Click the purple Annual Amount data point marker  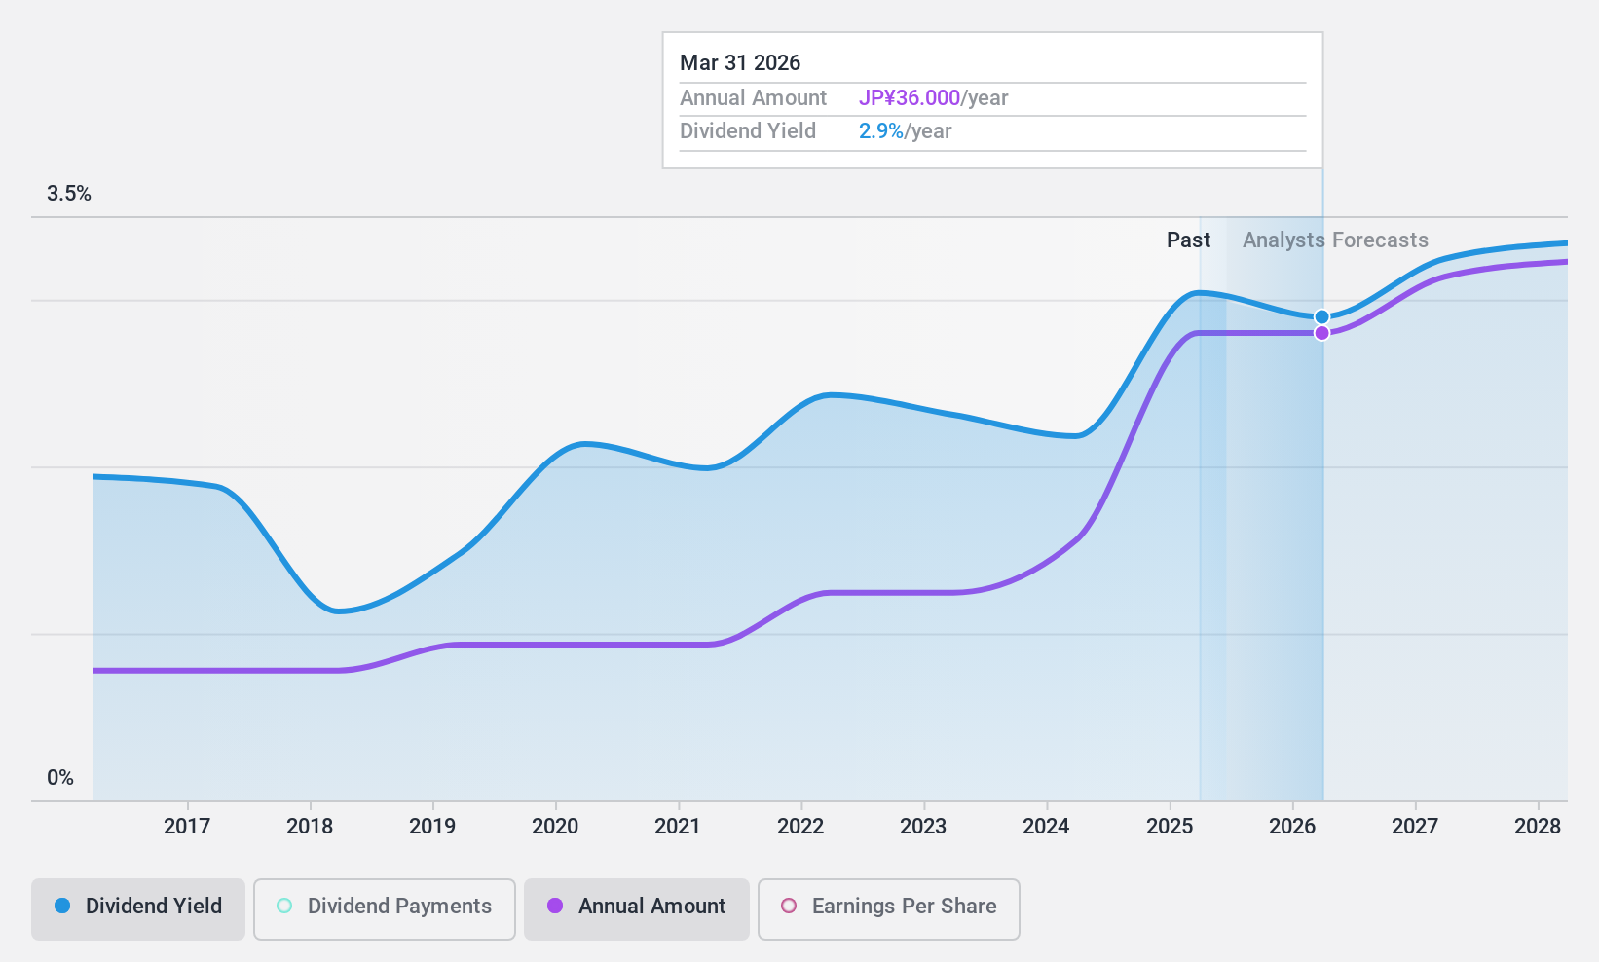pos(1321,333)
